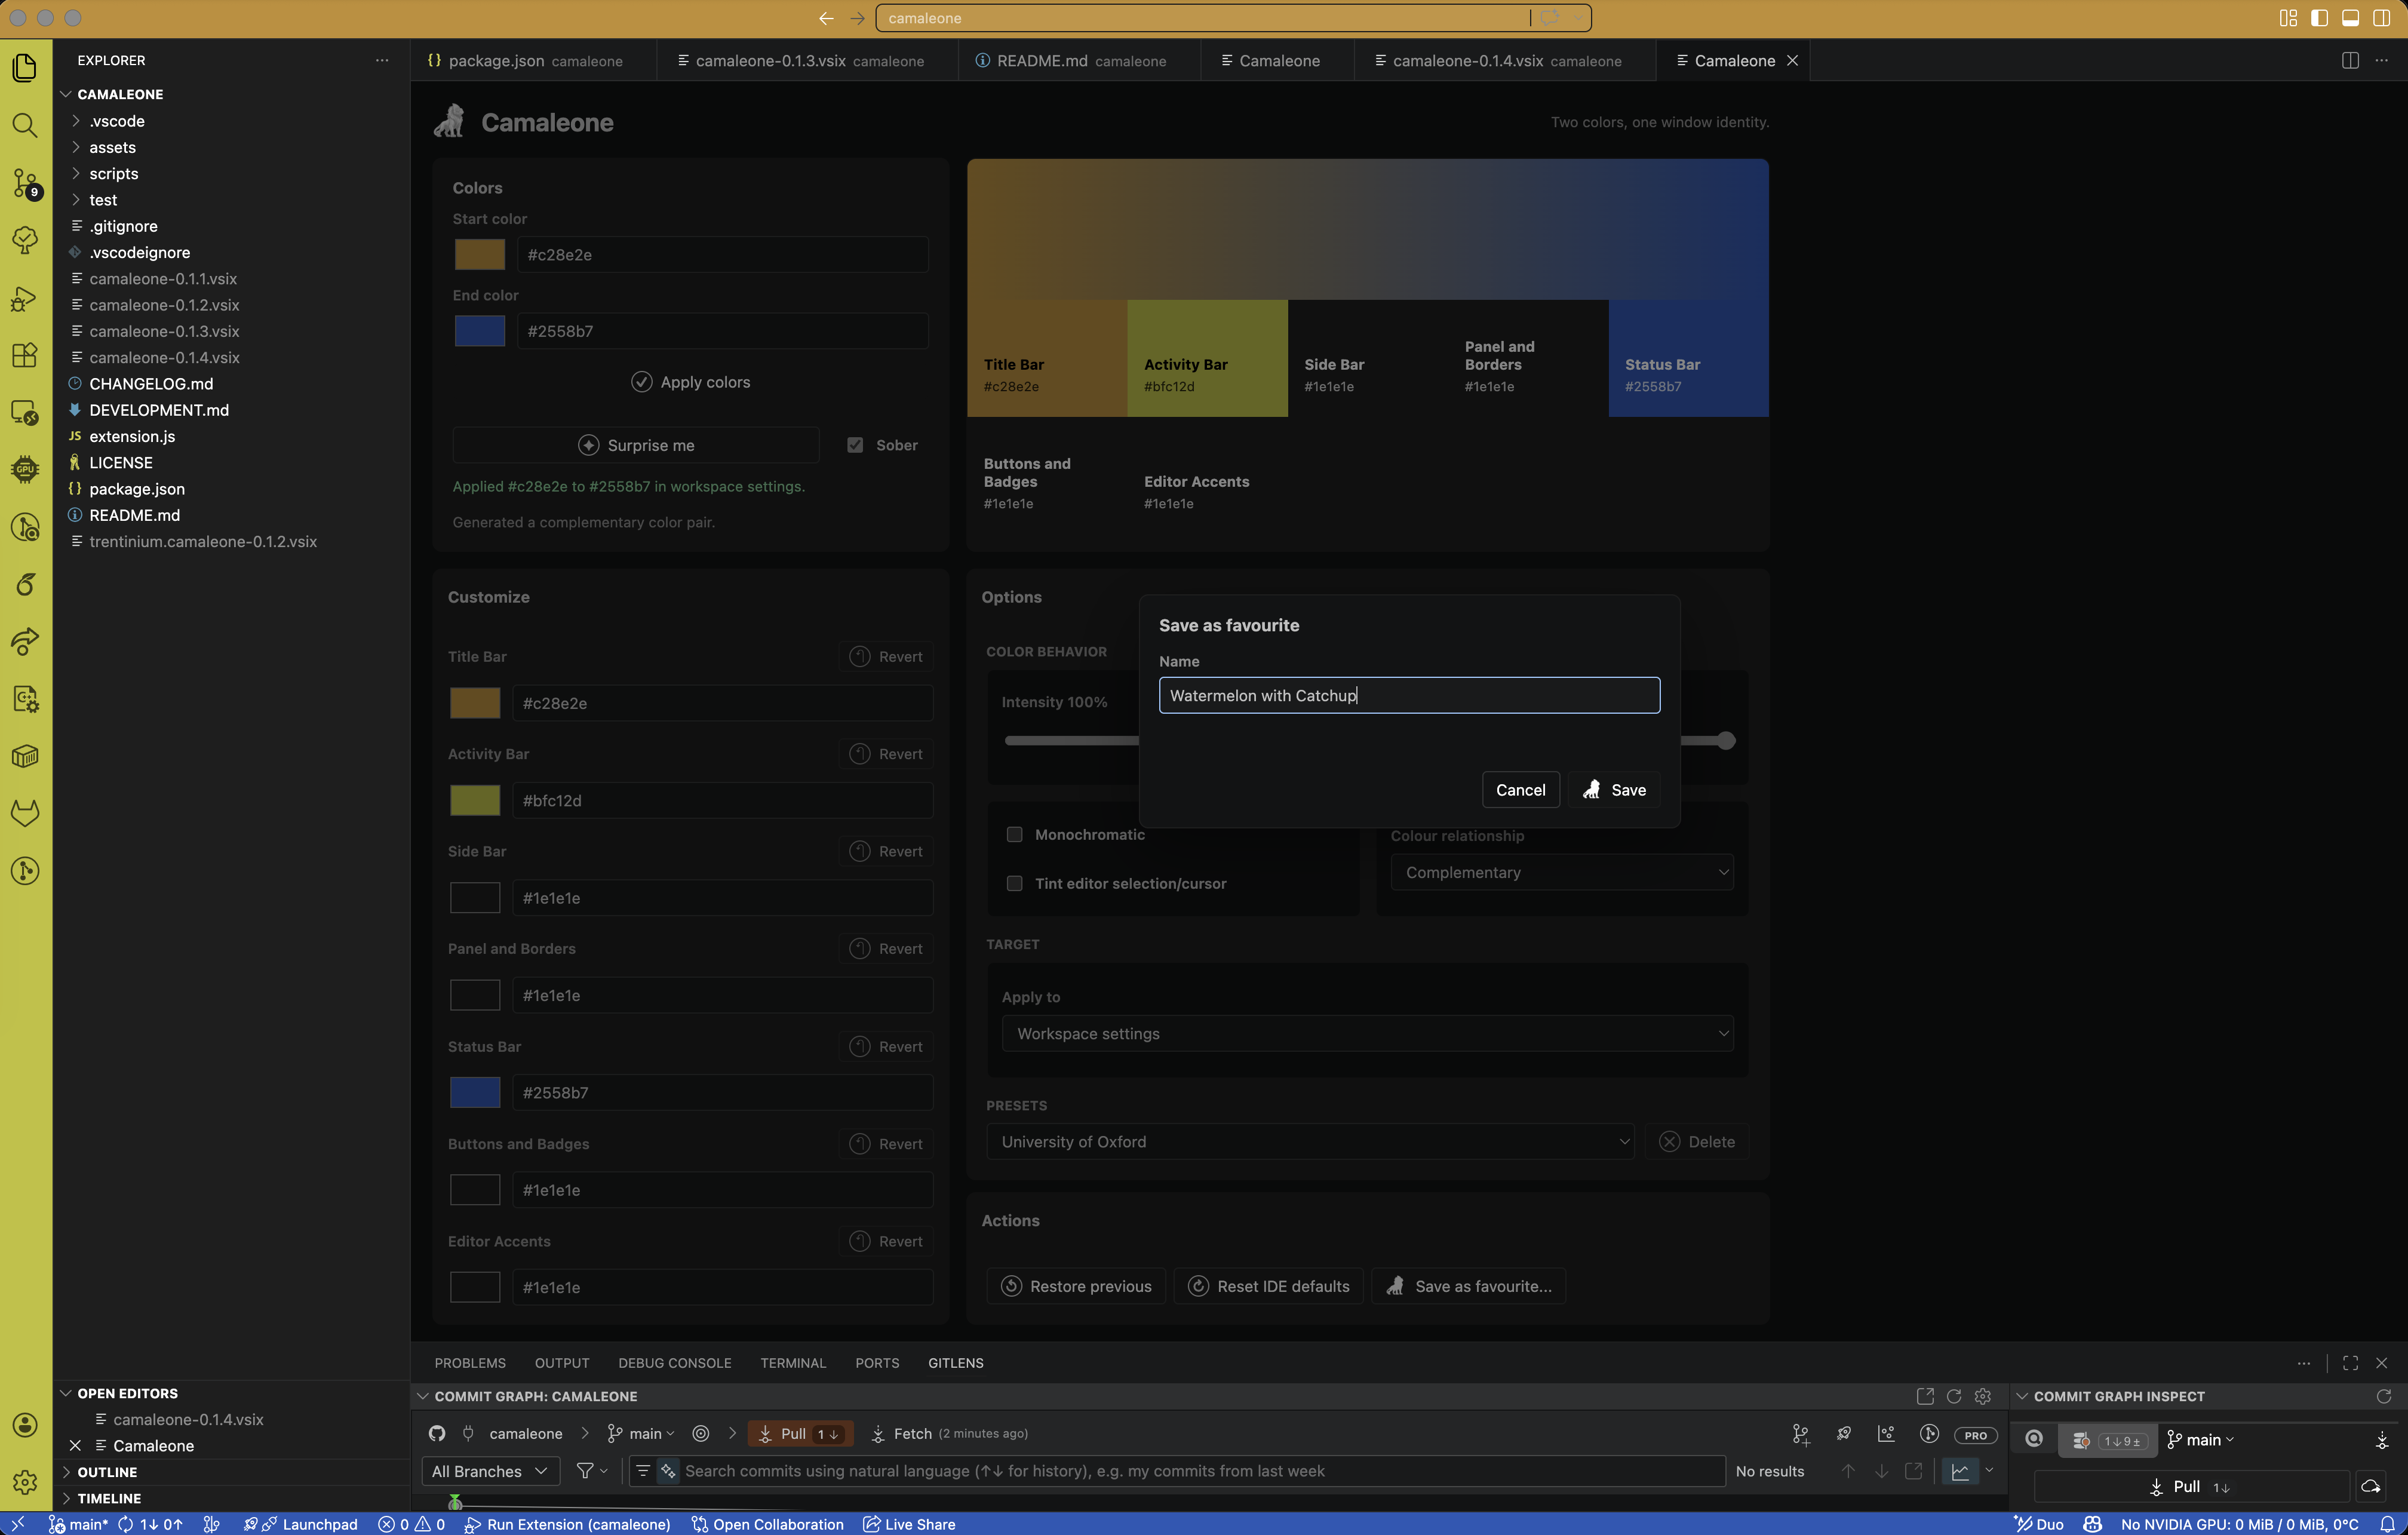Refresh the commit graph icon

click(1954, 1396)
